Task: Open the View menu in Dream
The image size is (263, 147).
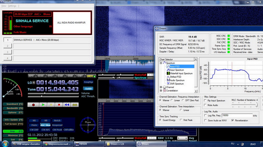Action: pyautogui.click(x=4, y=6)
